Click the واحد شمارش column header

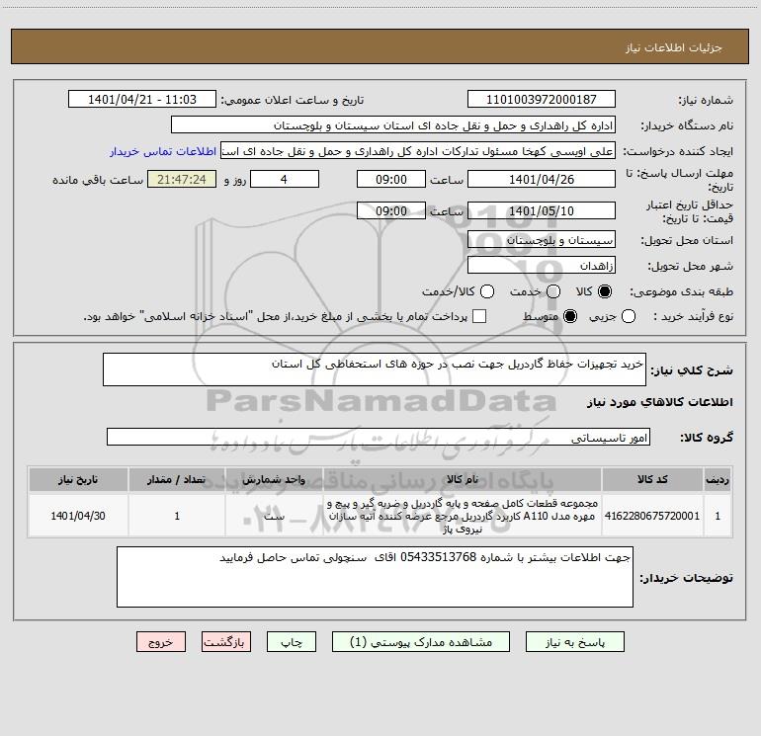(x=274, y=479)
